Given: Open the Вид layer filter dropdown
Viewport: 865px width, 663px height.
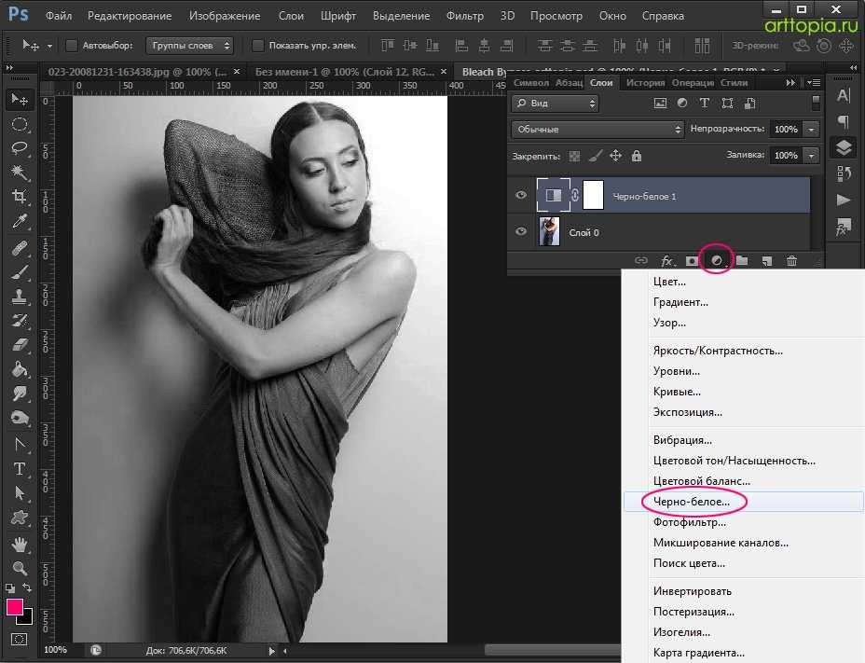Looking at the screenshot, I should click(555, 104).
